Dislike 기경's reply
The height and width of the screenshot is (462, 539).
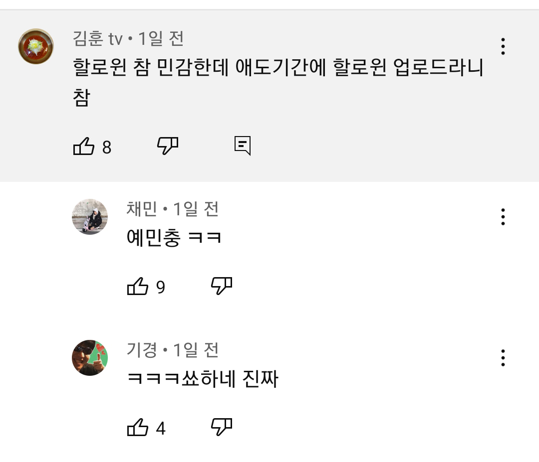coord(222,427)
